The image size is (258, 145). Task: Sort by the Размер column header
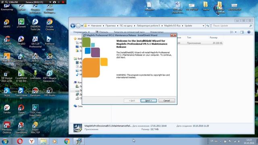click(213, 37)
